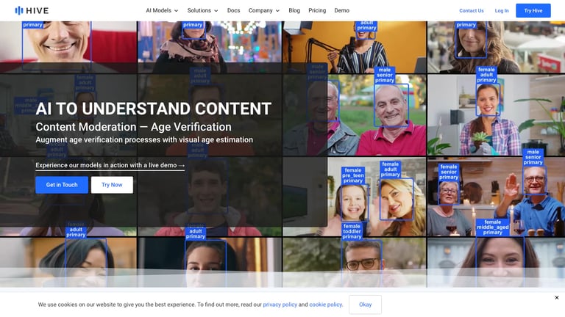Click the 'female toddler primary' label
The image size is (565, 317).
tap(352, 231)
